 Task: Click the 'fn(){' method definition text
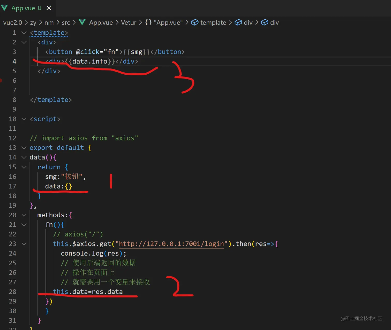(x=55, y=225)
